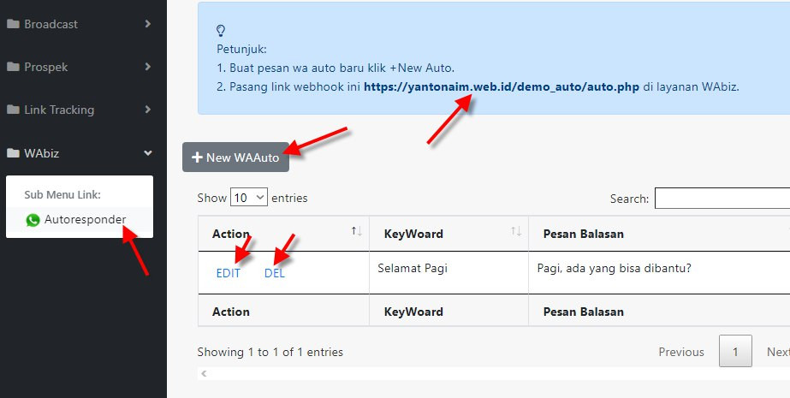
Task: Sort by the KeyWord column arrows
Action: [516, 231]
